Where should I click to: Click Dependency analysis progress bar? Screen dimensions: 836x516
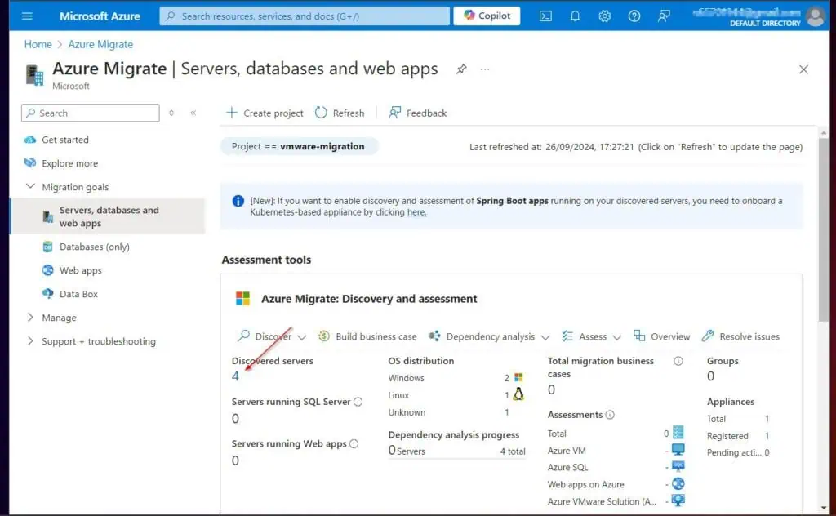click(456, 458)
